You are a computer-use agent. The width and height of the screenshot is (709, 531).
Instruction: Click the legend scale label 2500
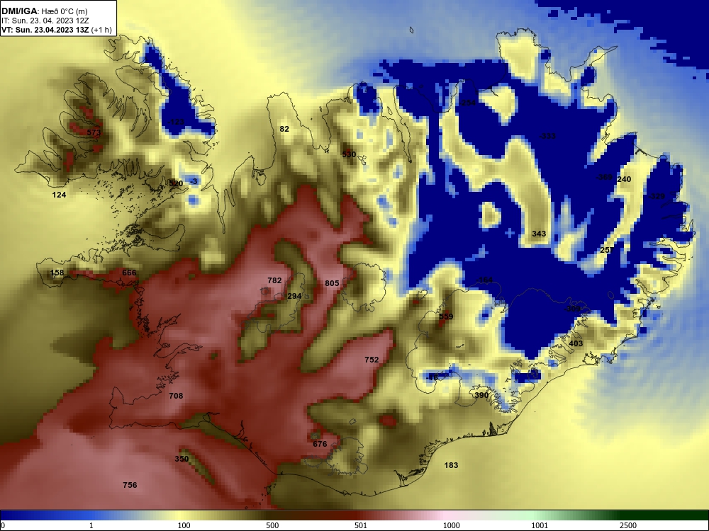coord(628,525)
